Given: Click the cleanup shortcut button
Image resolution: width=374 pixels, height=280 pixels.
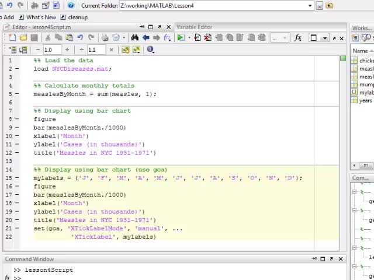Looking at the screenshot, I should 77,17.
